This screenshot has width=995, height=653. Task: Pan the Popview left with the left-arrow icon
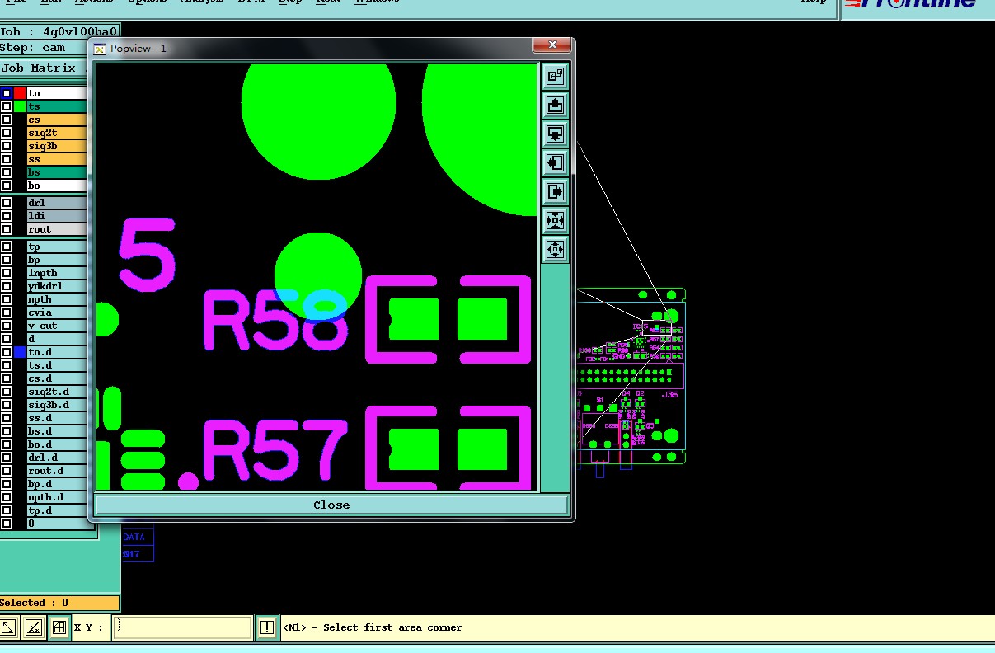point(555,162)
